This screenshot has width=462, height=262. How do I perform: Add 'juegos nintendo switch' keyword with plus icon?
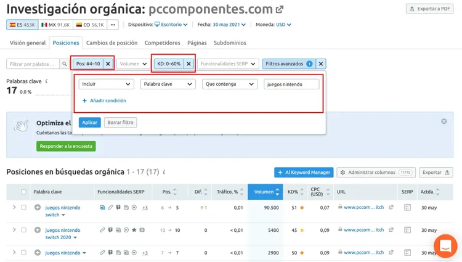(x=38, y=208)
